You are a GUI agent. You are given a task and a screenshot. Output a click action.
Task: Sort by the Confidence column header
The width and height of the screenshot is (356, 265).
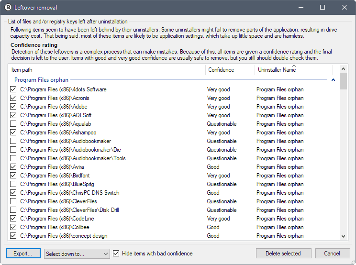pos(230,70)
